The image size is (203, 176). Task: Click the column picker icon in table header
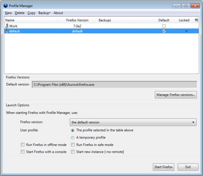197,20
